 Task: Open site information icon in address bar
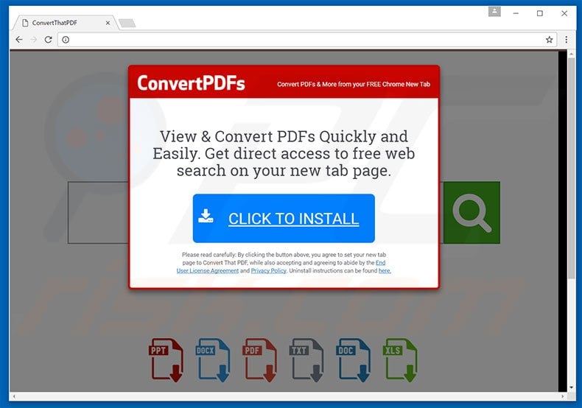click(x=66, y=40)
